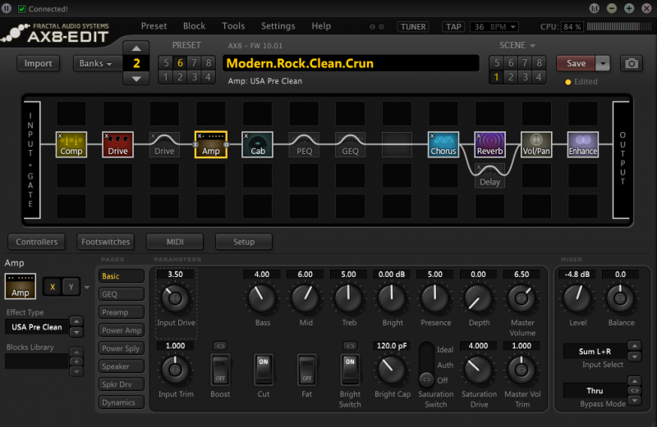Open the Reverb block
Image resolution: width=657 pixels, height=427 pixels.
tap(490, 143)
